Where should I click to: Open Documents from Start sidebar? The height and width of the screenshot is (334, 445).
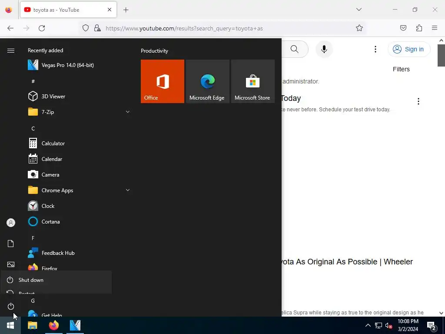pyautogui.click(x=11, y=244)
